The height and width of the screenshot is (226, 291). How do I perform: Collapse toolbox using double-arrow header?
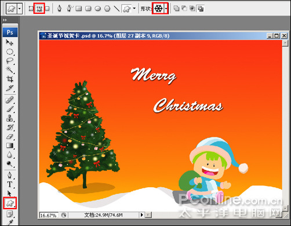5,20
